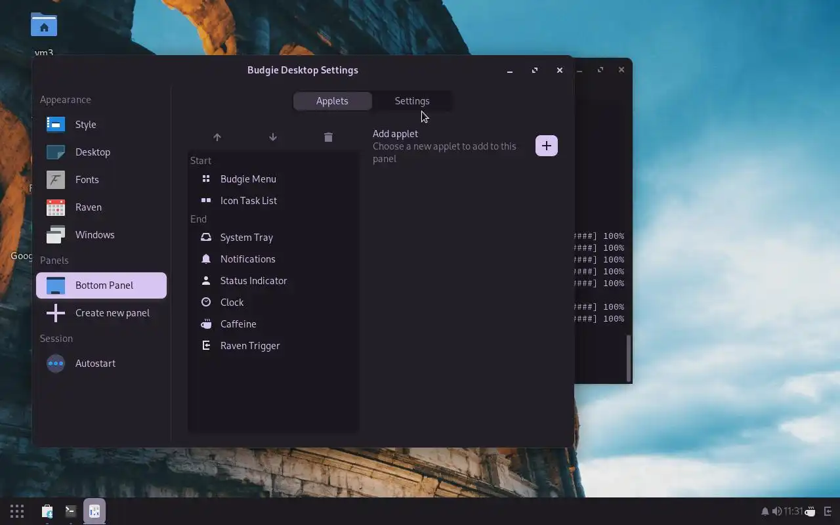
Task: Minimize Budgie Desktop Settings window
Action: [510, 70]
